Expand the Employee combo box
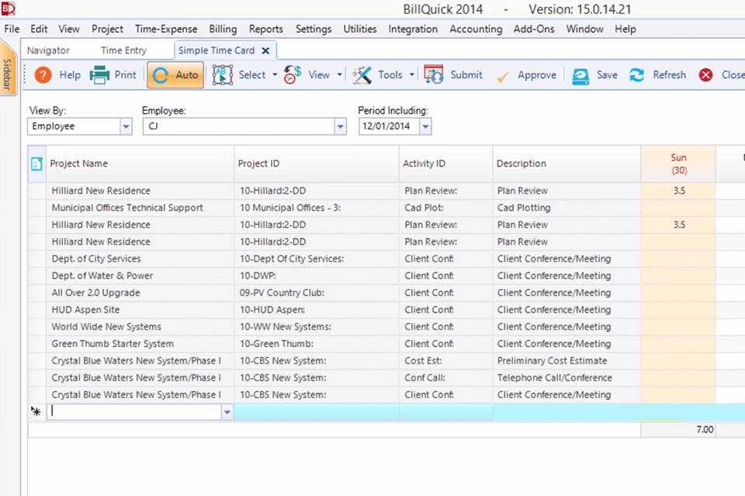Image resolution: width=745 pixels, height=496 pixels. pyautogui.click(x=340, y=126)
